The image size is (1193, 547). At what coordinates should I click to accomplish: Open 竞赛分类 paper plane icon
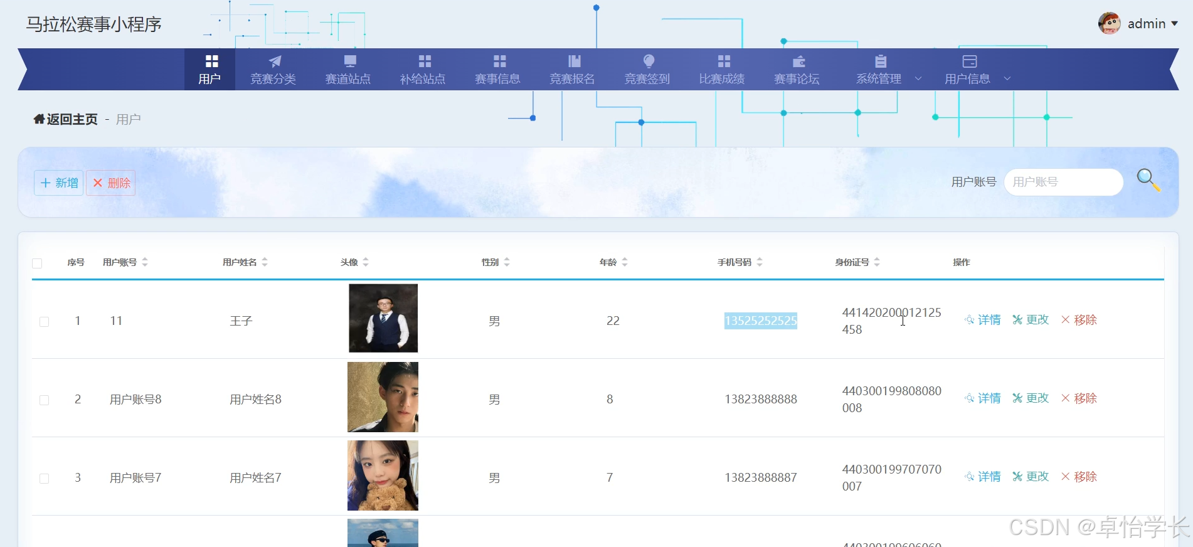(x=275, y=61)
